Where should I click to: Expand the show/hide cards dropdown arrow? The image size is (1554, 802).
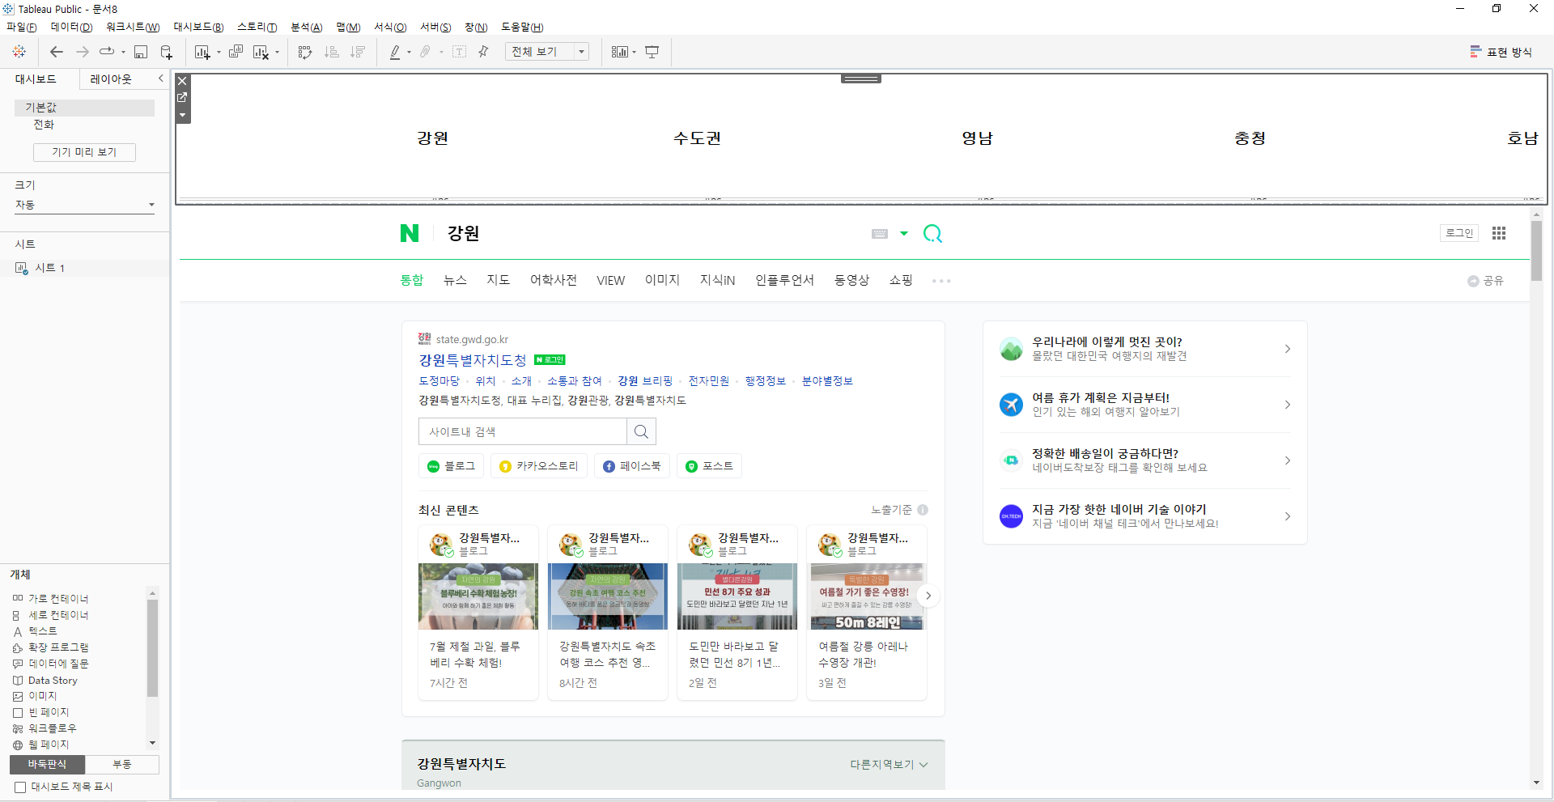(x=634, y=53)
